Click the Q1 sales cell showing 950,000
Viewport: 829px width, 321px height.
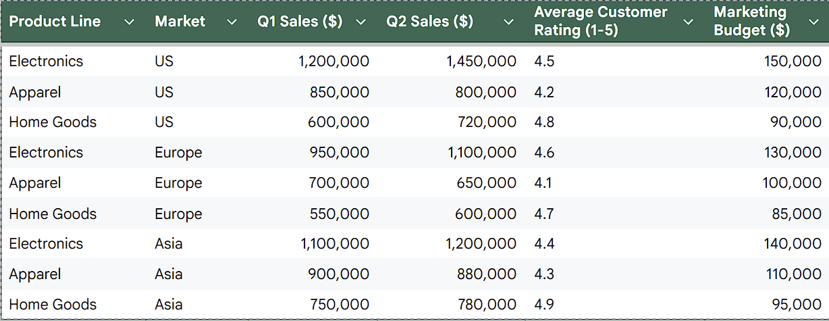(x=339, y=153)
